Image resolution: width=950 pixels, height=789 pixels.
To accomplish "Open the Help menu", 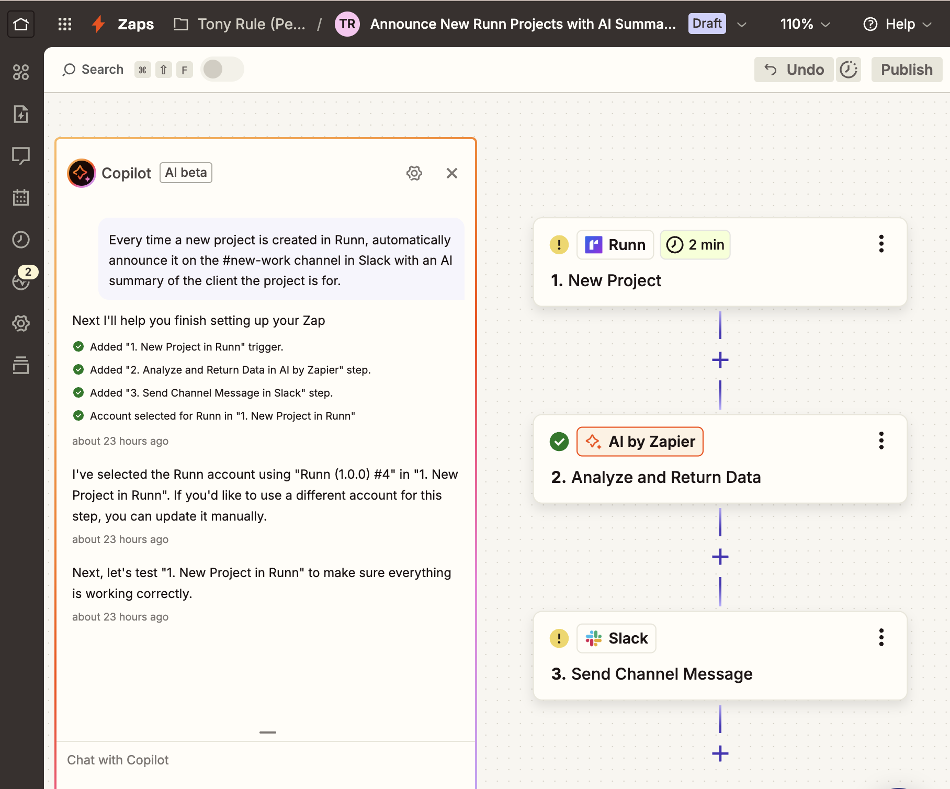I will tap(898, 24).
